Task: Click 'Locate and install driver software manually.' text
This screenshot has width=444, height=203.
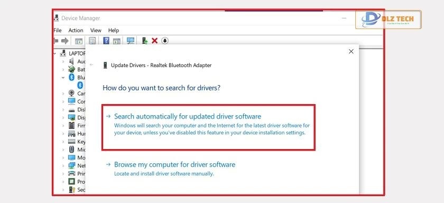Action: tap(164, 173)
